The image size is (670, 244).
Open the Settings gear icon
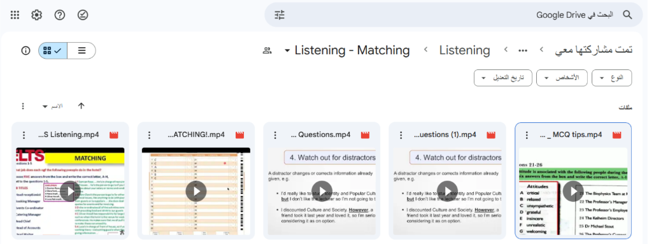pos(37,15)
